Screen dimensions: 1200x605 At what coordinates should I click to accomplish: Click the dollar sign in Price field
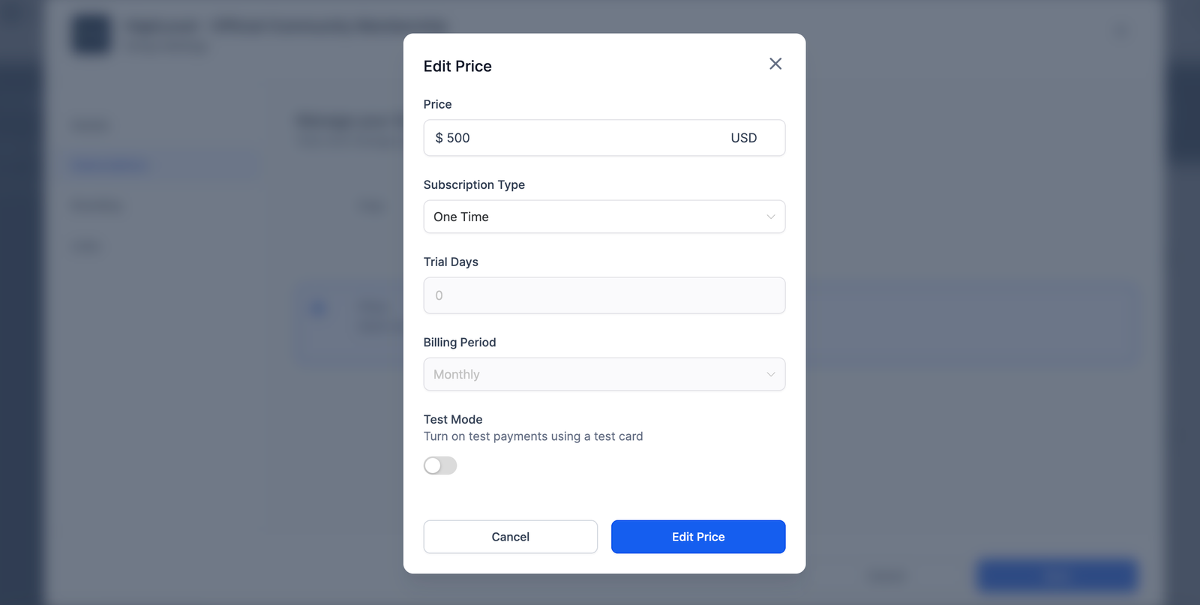point(439,138)
